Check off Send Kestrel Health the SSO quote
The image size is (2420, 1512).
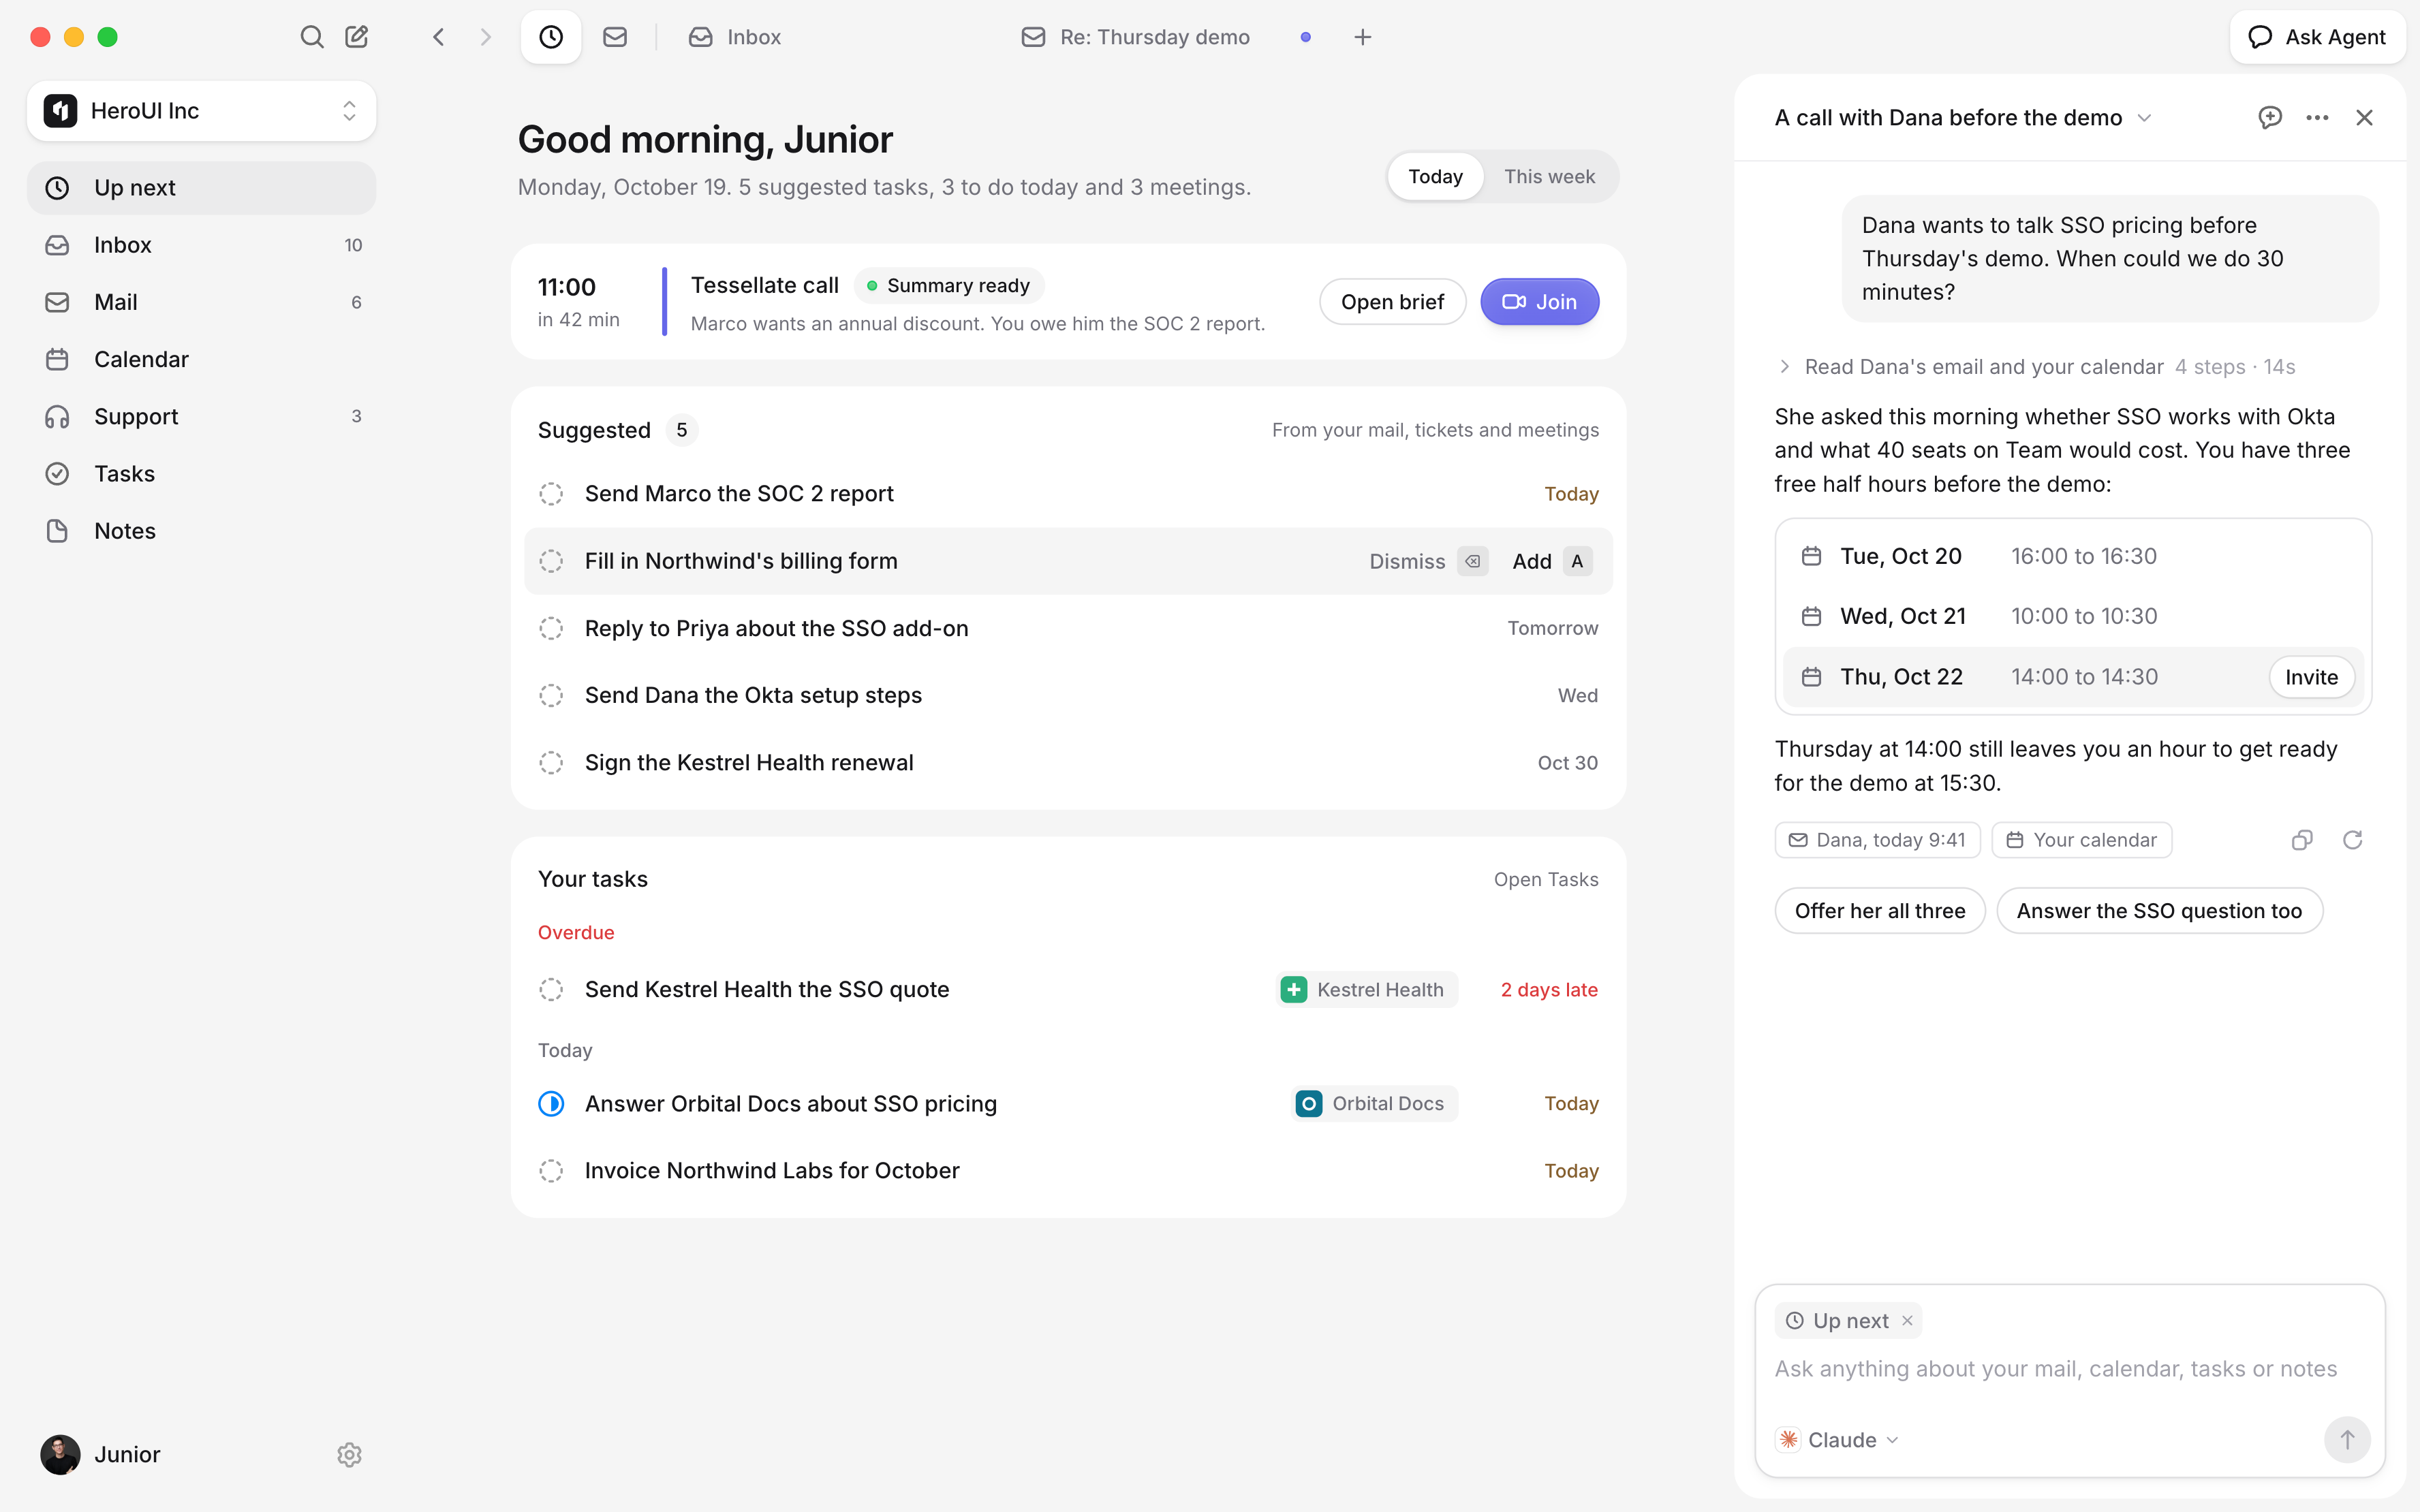551,990
